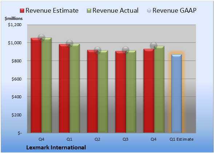Click the 'Lexmark International' chart title
The image size is (214, 153).
[x=56, y=148]
